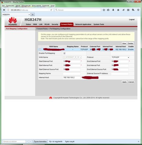
Task: Open downloads arrow icon
Action: tap(113, 10)
